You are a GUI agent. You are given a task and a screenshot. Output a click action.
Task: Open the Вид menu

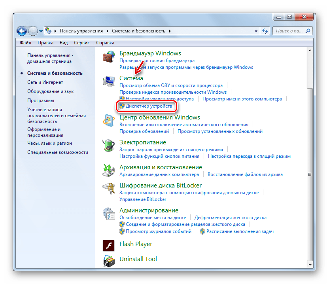click(64, 43)
